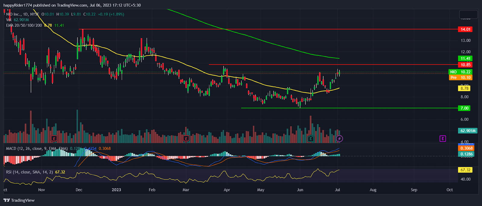Screen dimensions: 482x206
Task: Select the MACD (12, 26, close, 9) legend
Action: pyautogui.click(x=37, y=148)
